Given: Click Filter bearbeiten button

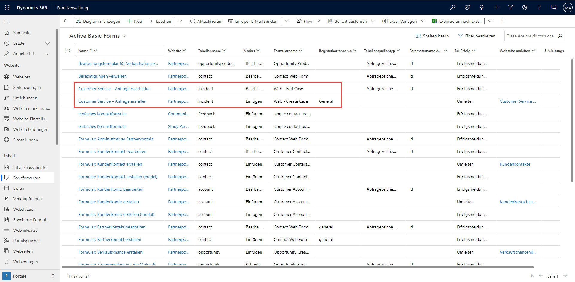Looking at the screenshot, I should [x=476, y=36].
